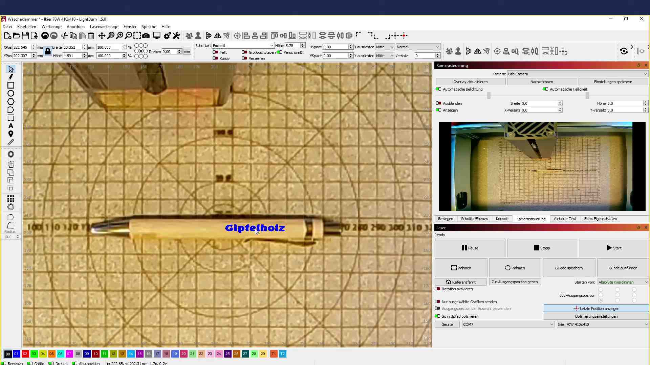Screen dimensions: 650x365
Task: Select the red 02 layer color swatch
Action: [x=25, y=354]
